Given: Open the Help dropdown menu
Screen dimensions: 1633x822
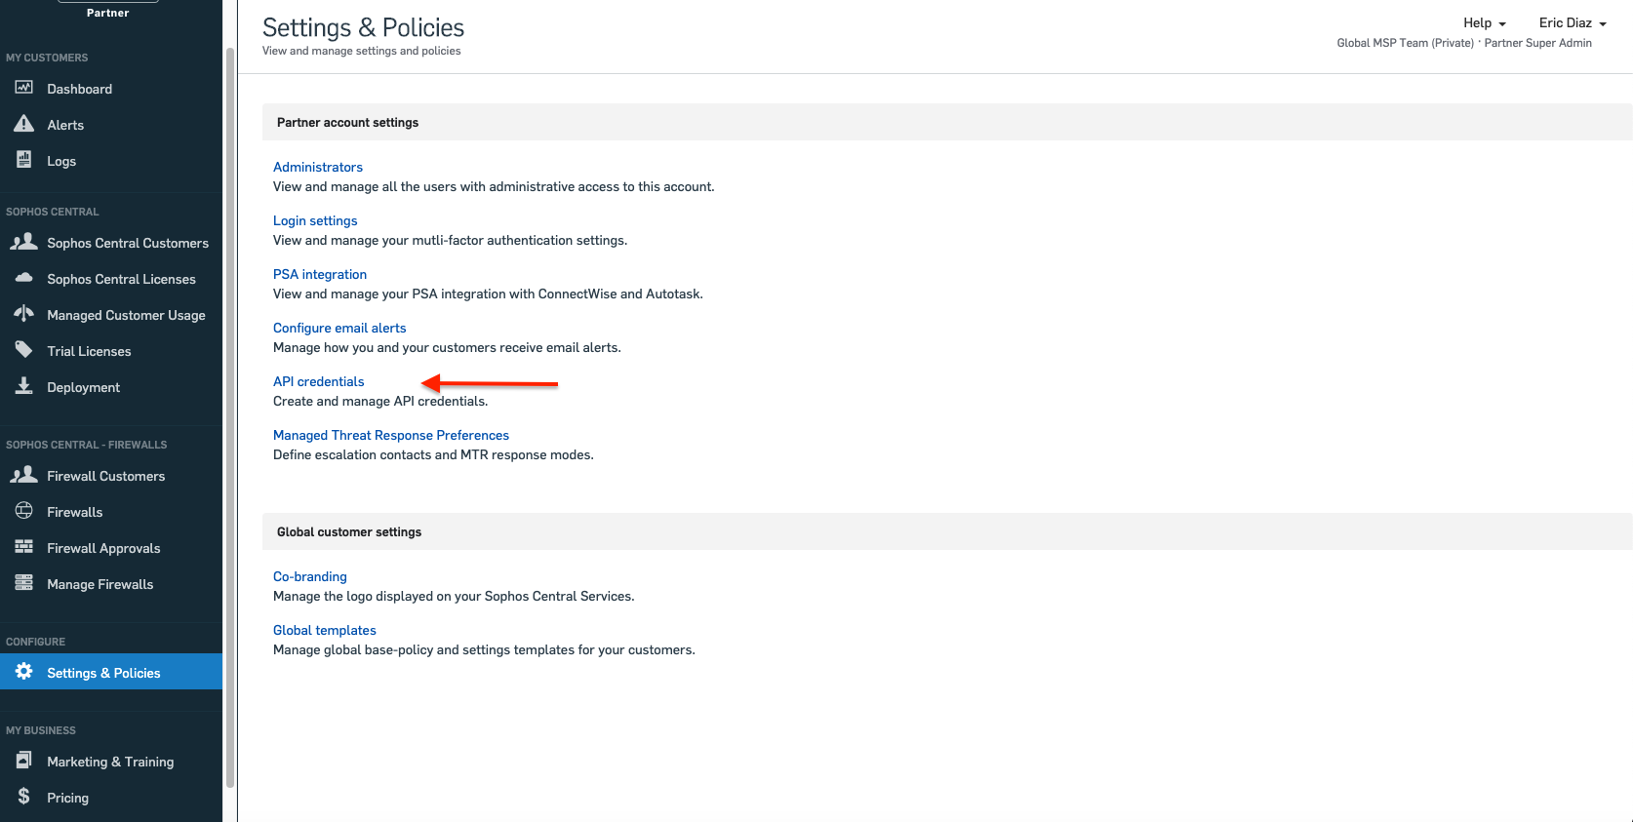Looking at the screenshot, I should click(x=1484, y=22).
